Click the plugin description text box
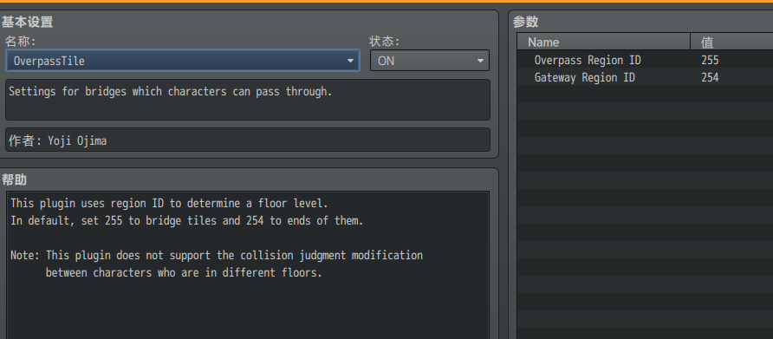 248,100
